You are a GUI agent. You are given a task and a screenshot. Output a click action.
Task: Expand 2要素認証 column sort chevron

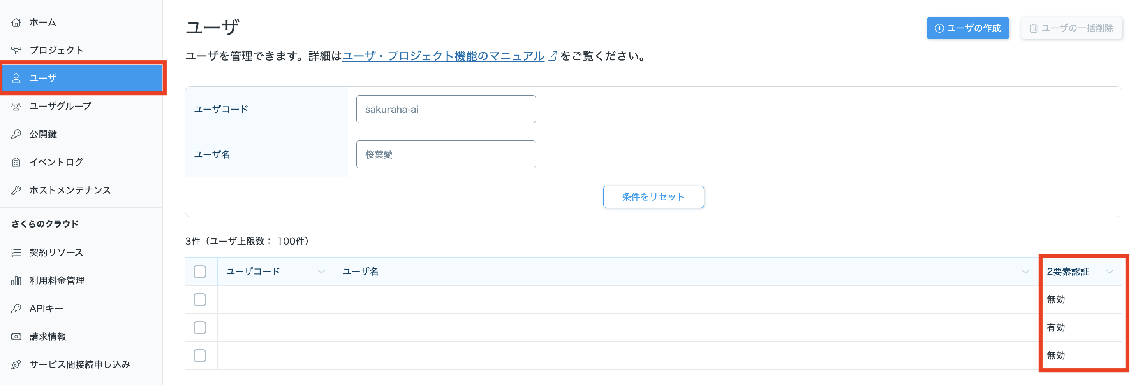[1110, 272]
